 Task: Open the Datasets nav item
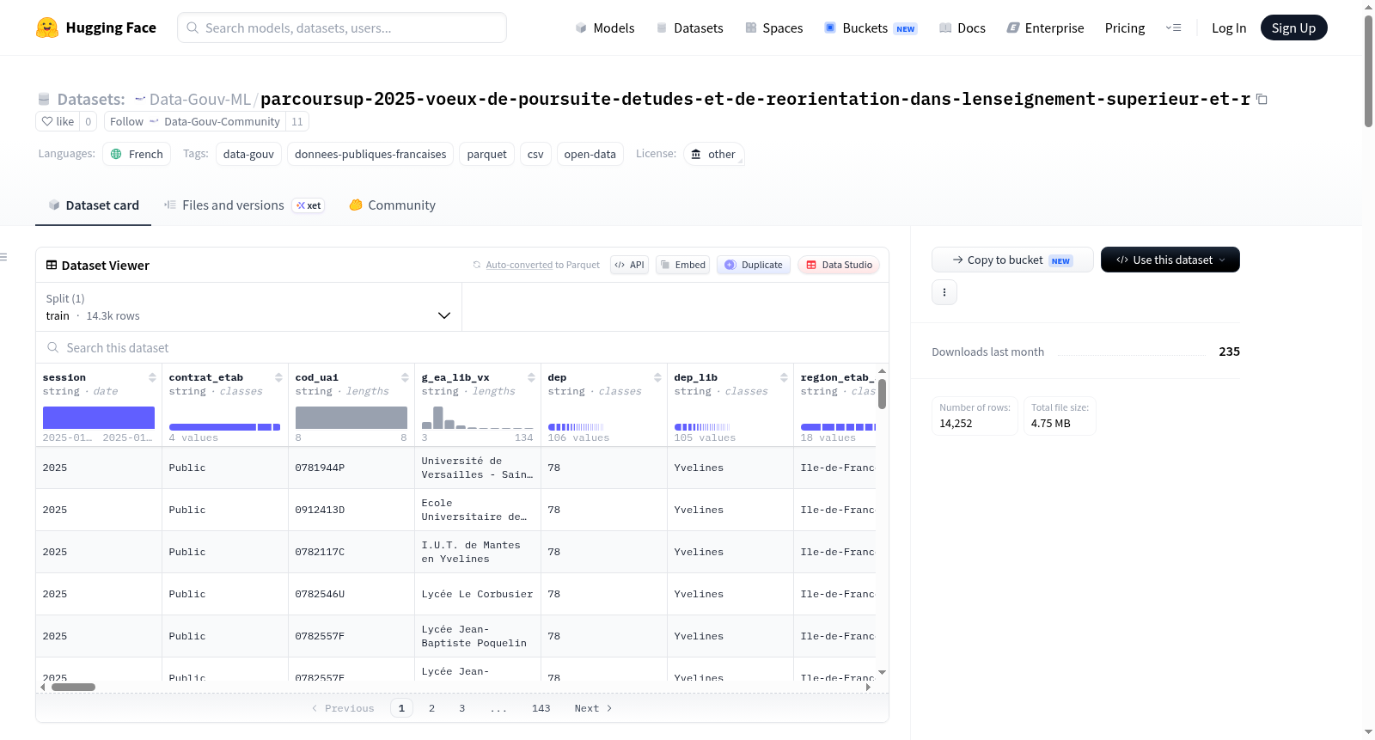coord(689,28)
